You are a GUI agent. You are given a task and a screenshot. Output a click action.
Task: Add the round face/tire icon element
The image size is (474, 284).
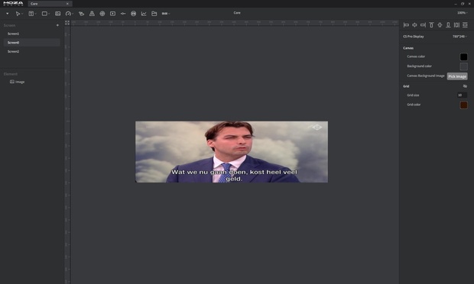tap(133, 14)
